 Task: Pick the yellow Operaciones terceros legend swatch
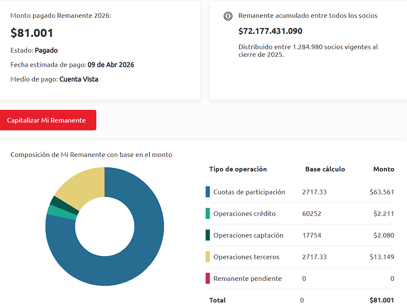[208, 257]
